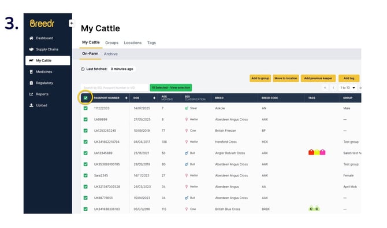Uncheck the checkbox for passport UK341838306183
The width and height of the screenshot is (387, 228).
point(85,209)
